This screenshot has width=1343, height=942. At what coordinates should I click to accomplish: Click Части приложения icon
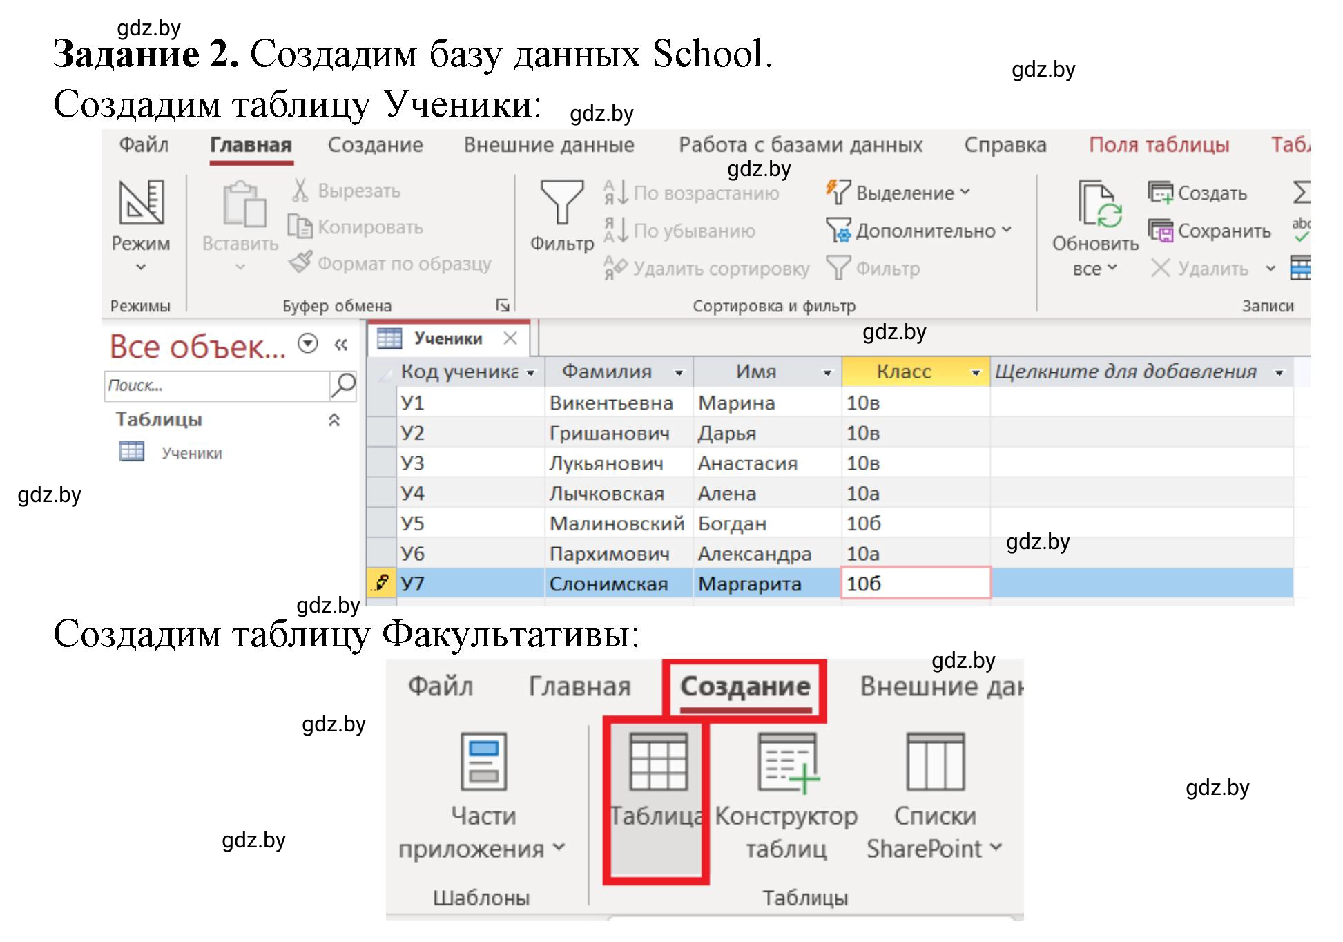483,762
